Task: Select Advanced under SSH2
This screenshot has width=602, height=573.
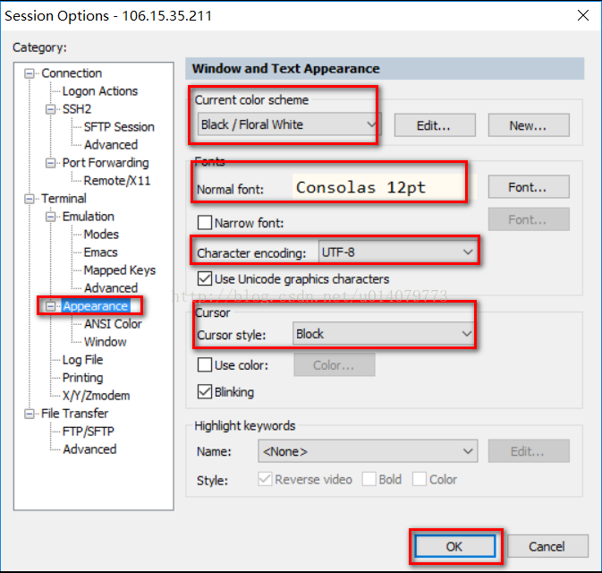Action: click(x=111, y=145)
